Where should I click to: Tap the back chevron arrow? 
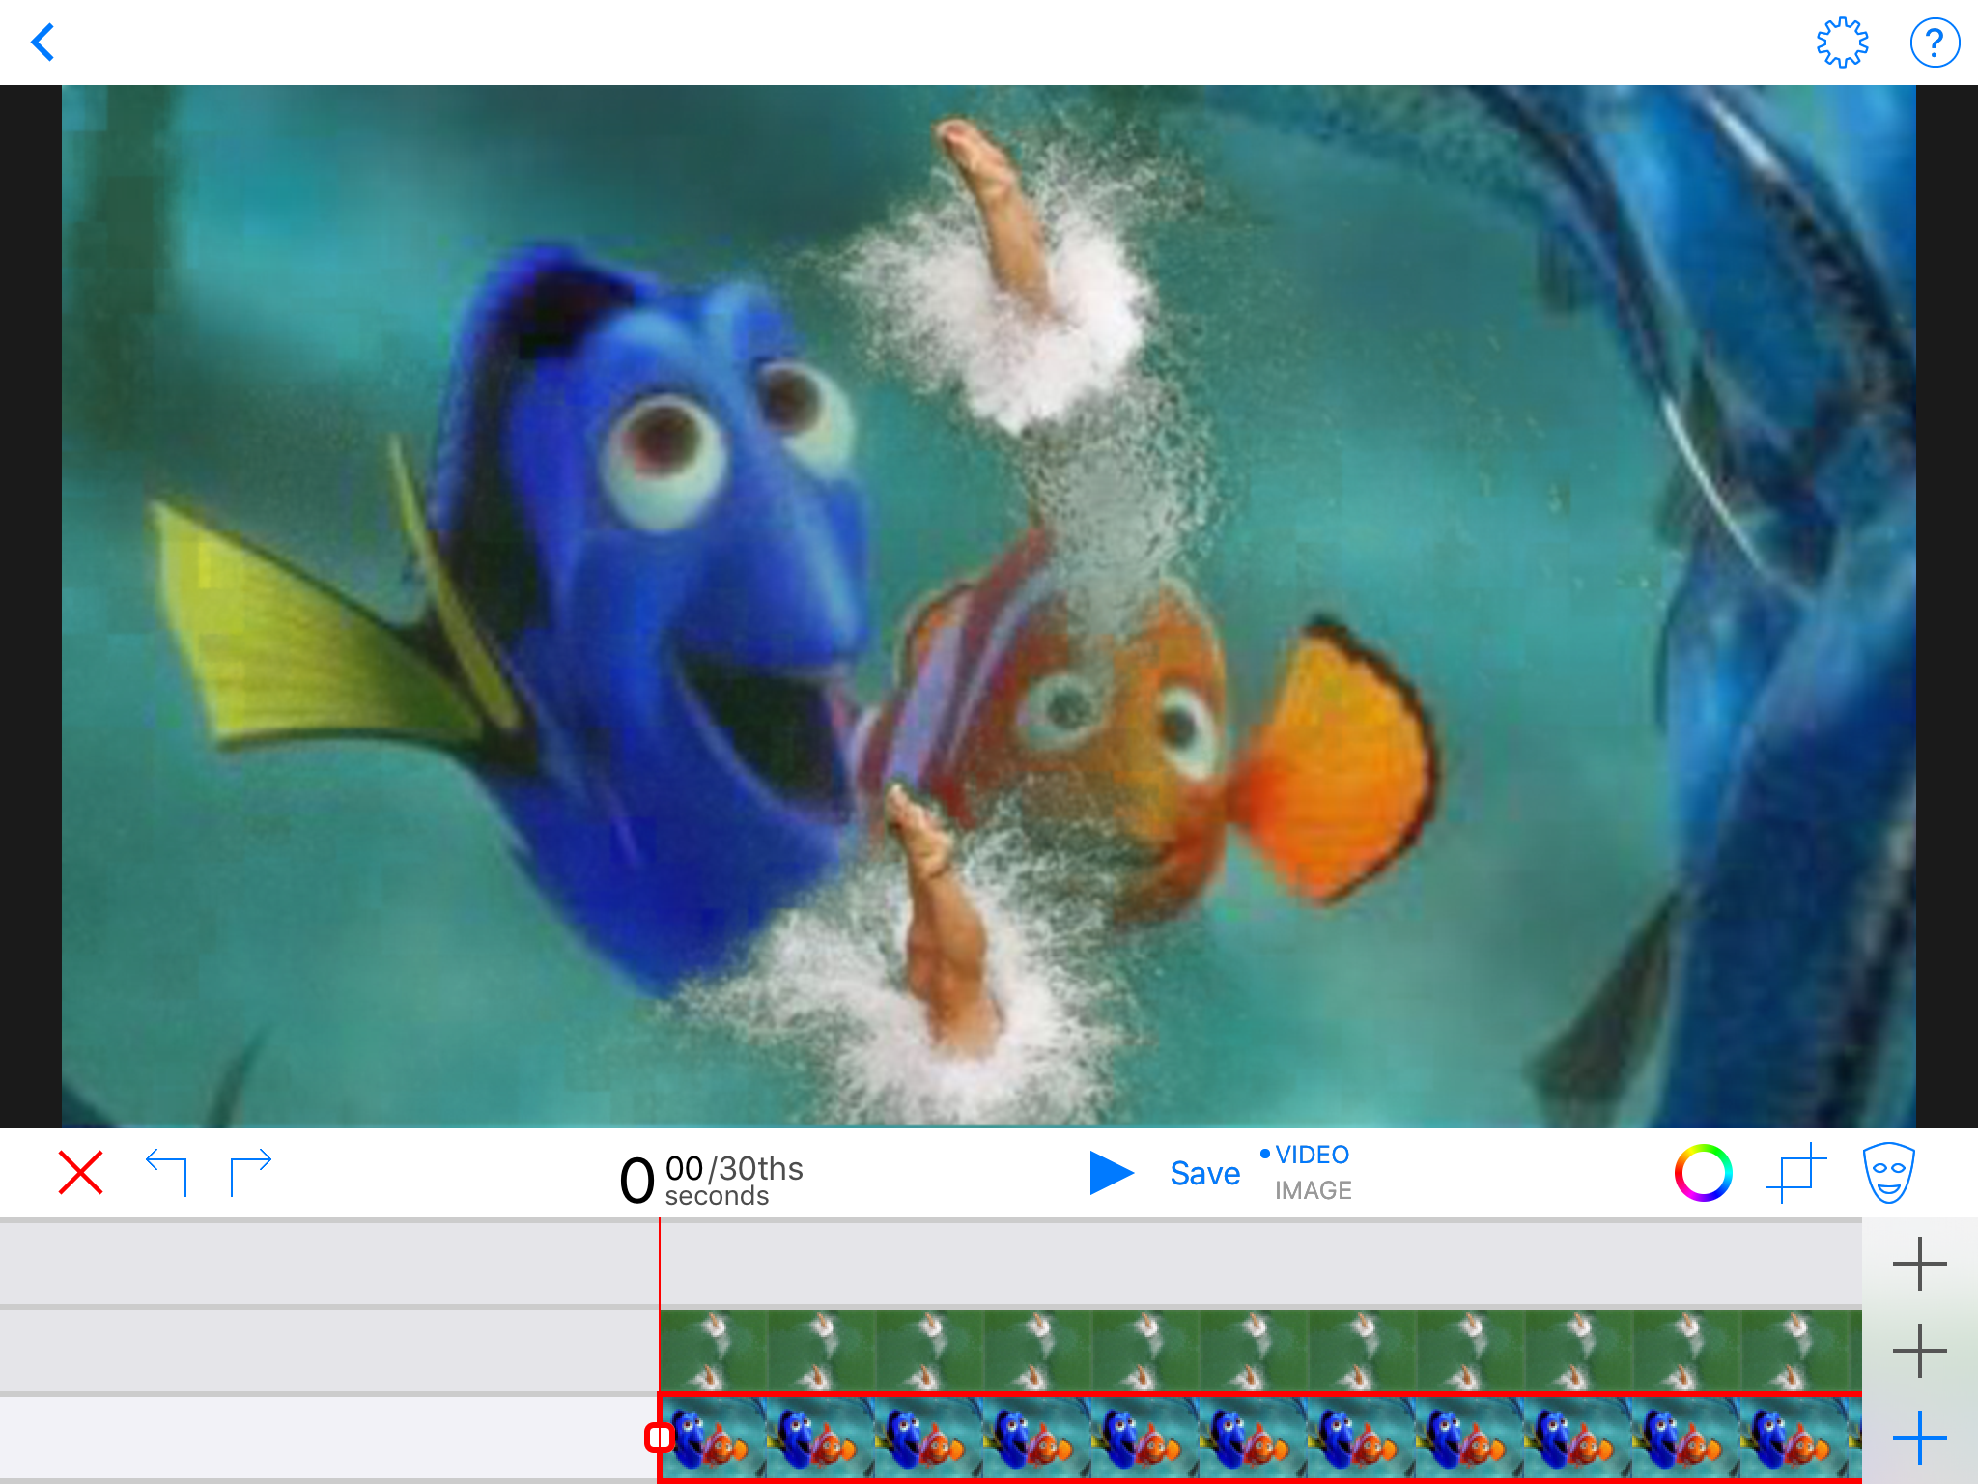tap(43, 43)
